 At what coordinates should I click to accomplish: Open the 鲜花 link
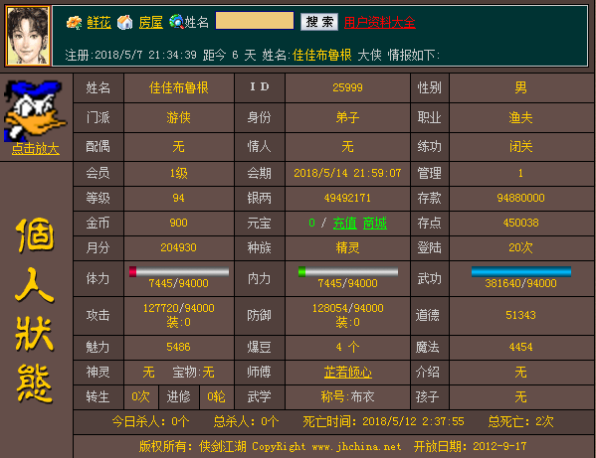[99, 23]
